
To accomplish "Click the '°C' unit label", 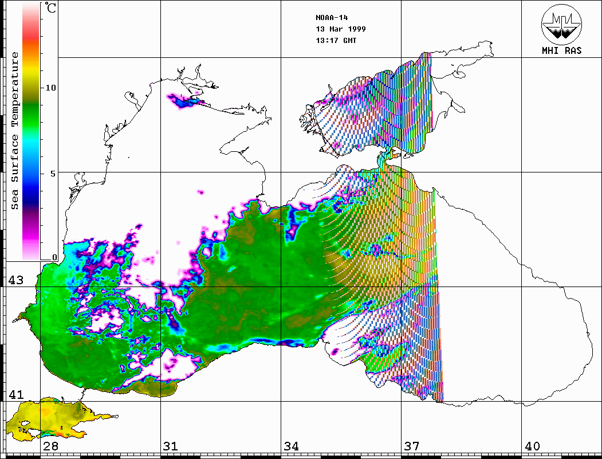I will 50,7.
